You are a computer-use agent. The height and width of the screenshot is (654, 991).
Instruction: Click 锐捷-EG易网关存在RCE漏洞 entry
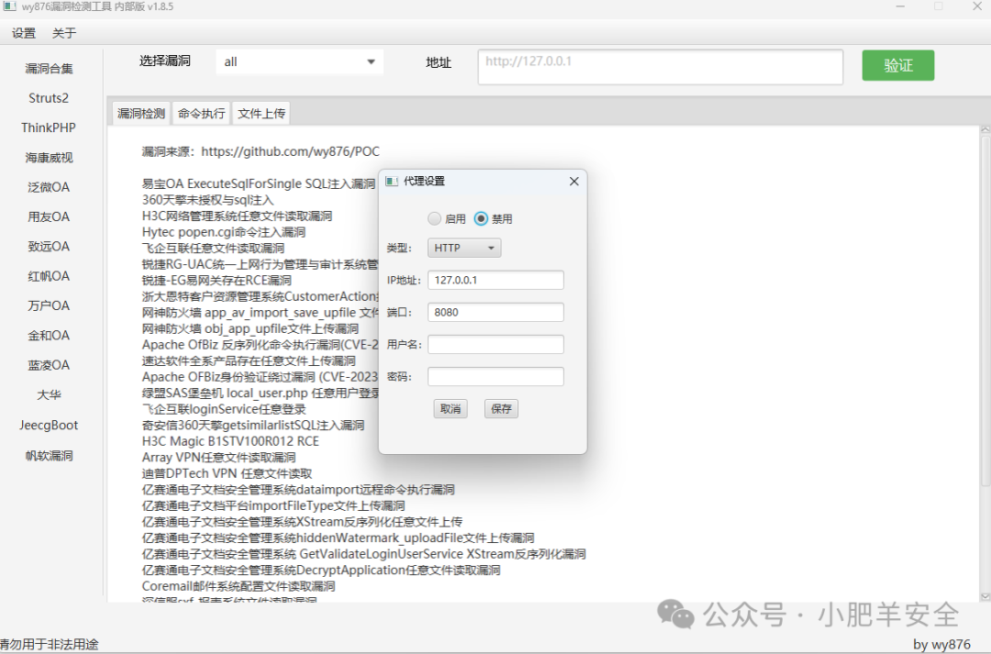(x=217, y=281)
